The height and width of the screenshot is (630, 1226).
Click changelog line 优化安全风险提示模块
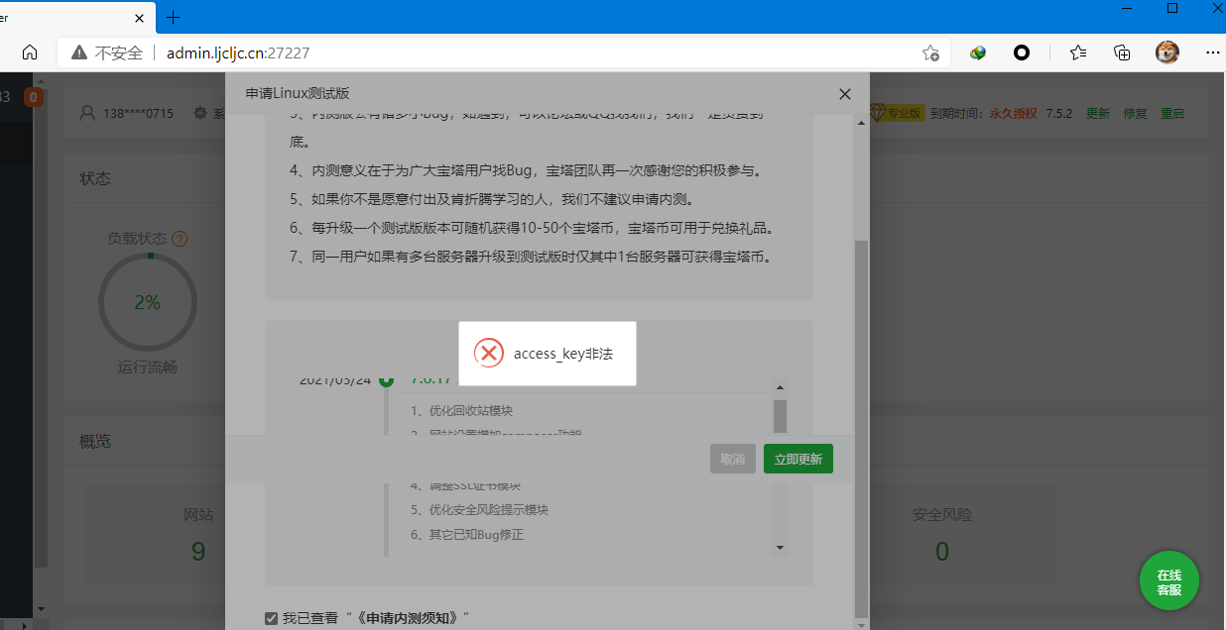point(479,510)
